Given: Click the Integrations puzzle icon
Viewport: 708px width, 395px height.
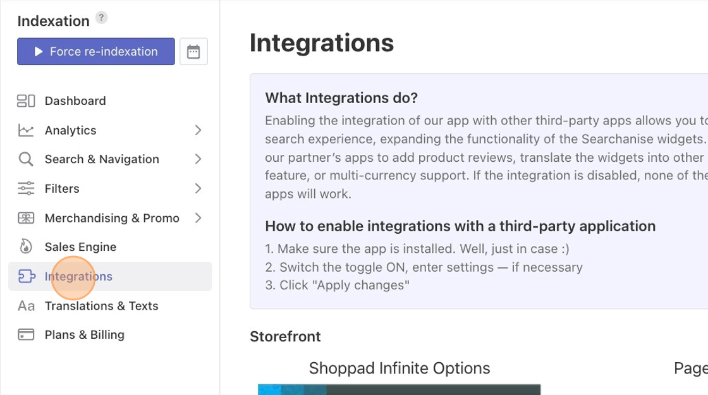Looking at the screenshot, I should (27, 276).
